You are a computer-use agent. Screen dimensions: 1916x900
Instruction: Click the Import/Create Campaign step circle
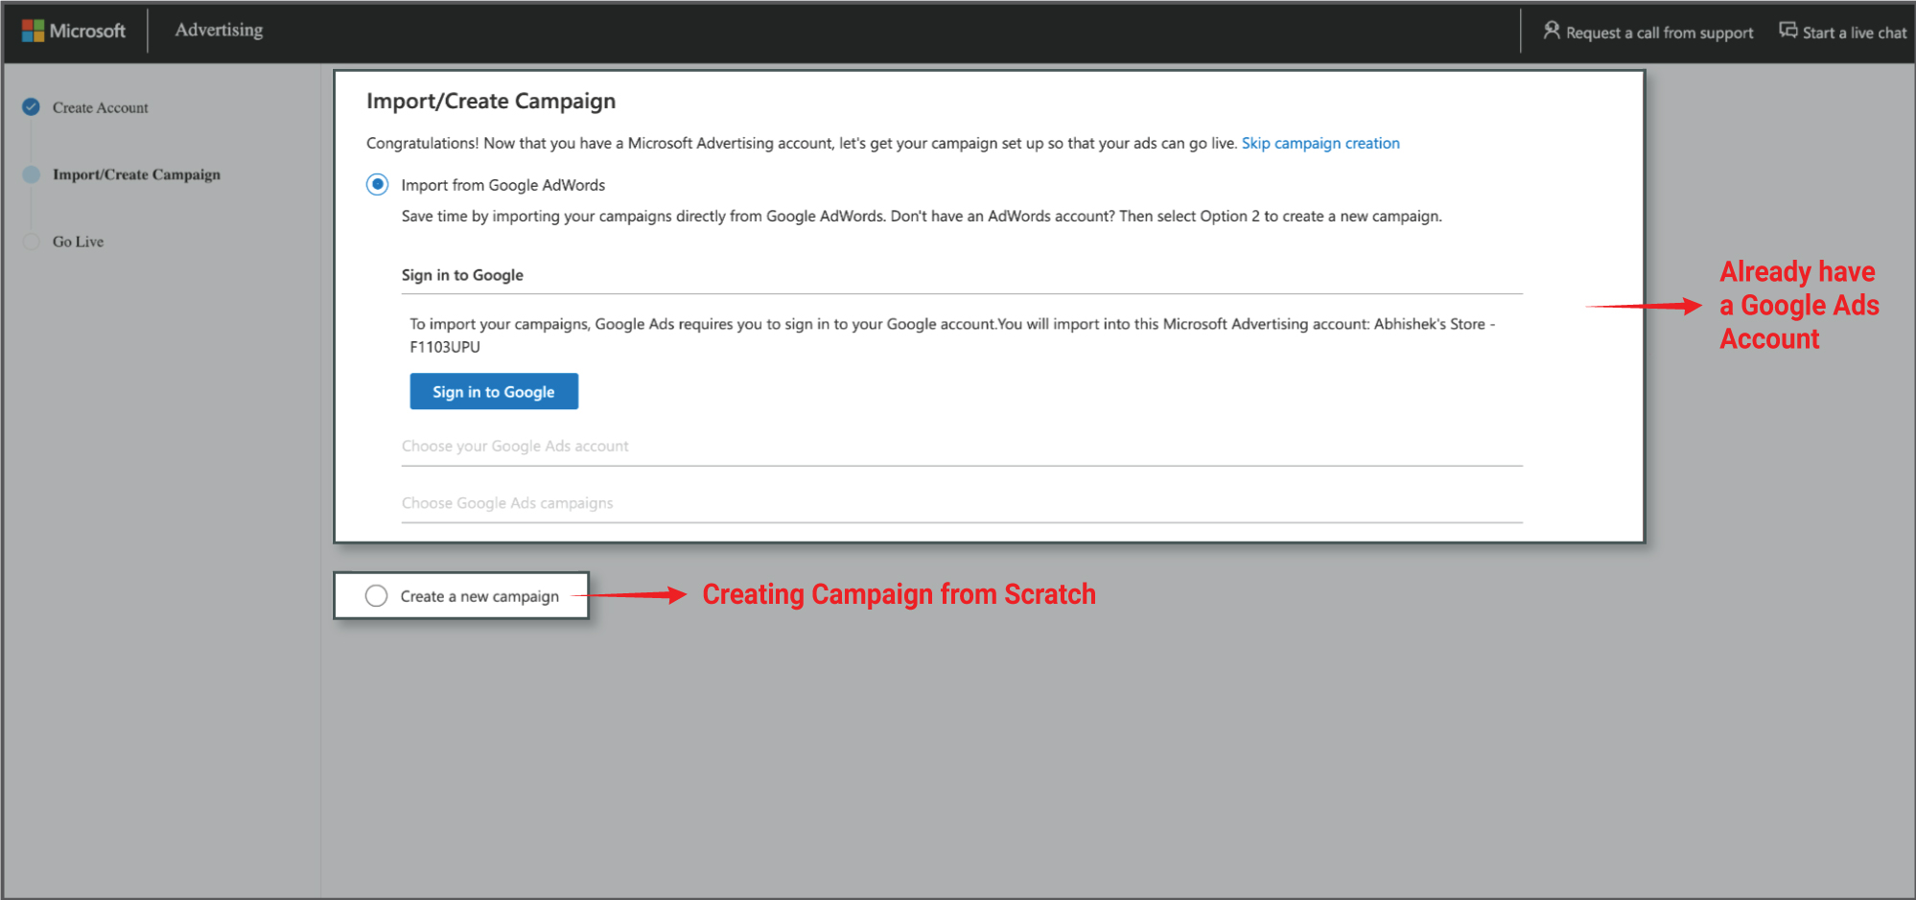click(x=32, y=174)
